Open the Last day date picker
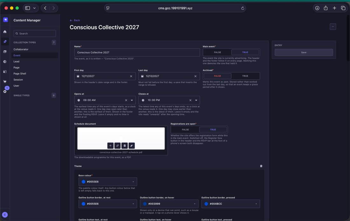 [169, 76]
